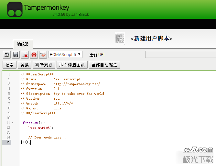216x166 pixels.
Task: Click the Tampermonkey logo icon
Action: (15, 9)
